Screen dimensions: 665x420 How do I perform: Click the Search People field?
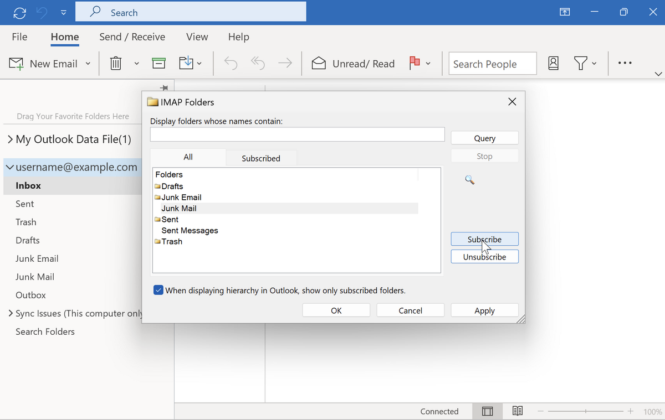click(493, 64)
